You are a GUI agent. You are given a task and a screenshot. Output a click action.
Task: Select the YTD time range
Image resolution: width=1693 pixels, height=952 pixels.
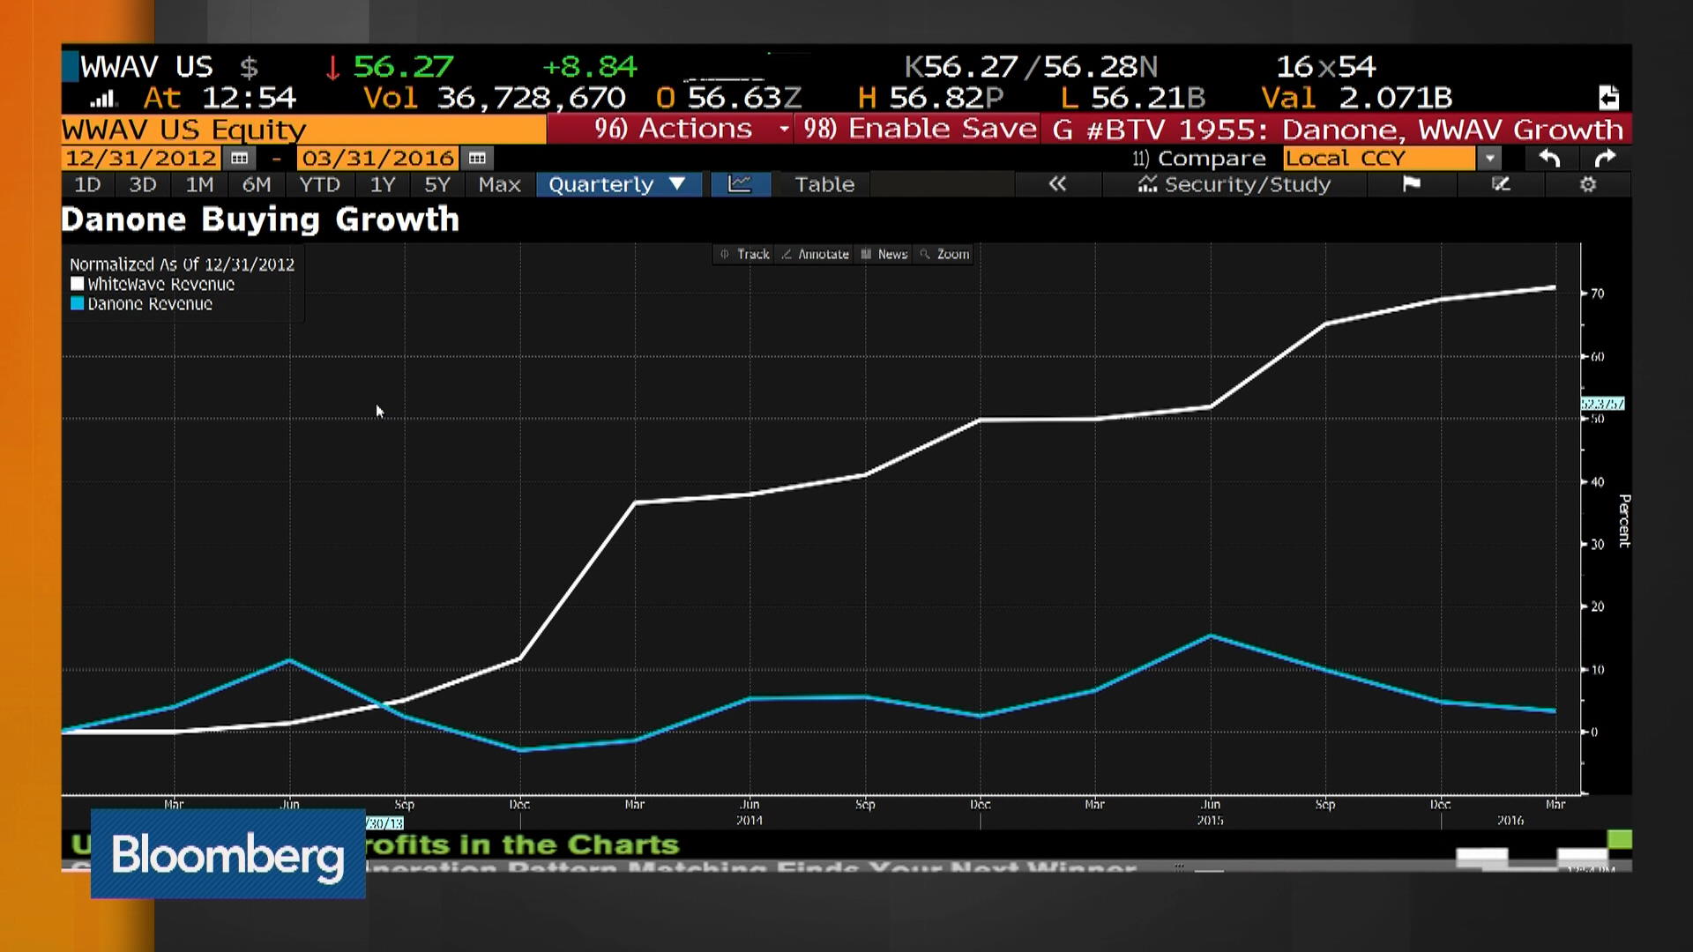(x=319, y=184)
